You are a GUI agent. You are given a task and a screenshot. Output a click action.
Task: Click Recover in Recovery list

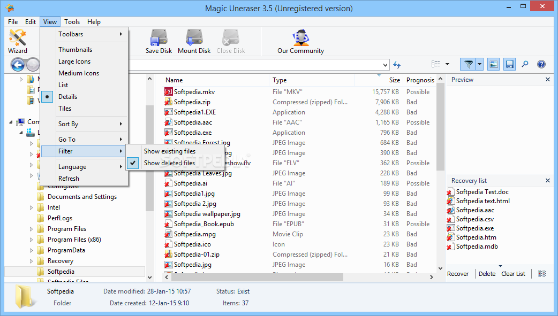pyautogui.click(x=458, y=274)
